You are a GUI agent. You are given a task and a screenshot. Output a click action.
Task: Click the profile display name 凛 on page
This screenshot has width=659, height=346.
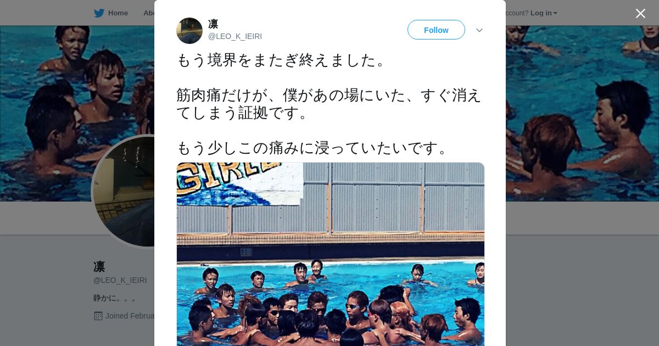99,267
